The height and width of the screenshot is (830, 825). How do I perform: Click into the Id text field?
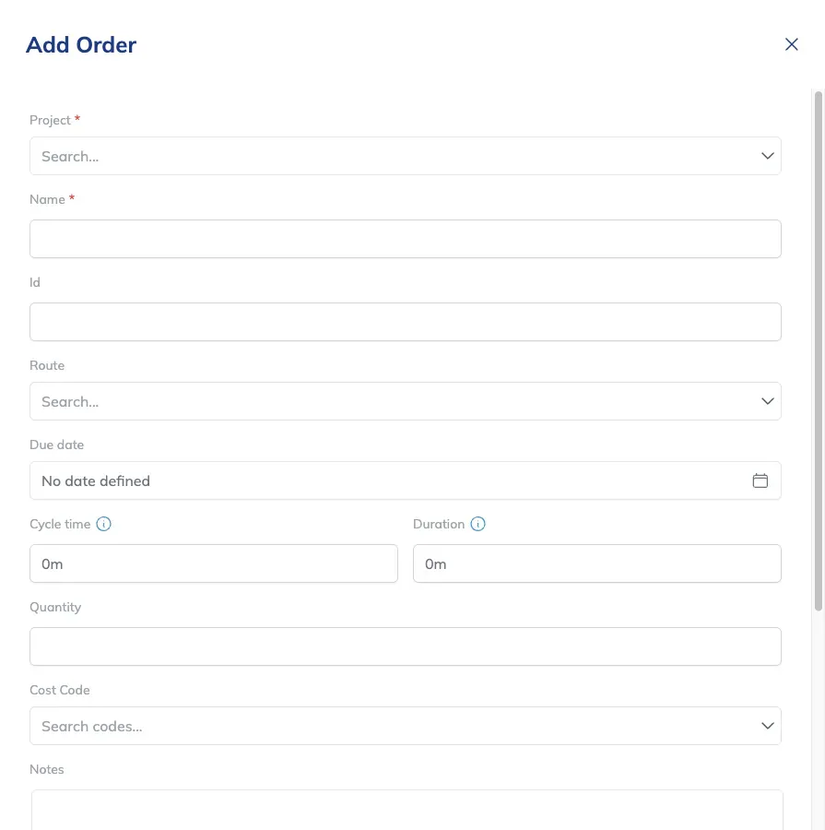click(406, 322)
